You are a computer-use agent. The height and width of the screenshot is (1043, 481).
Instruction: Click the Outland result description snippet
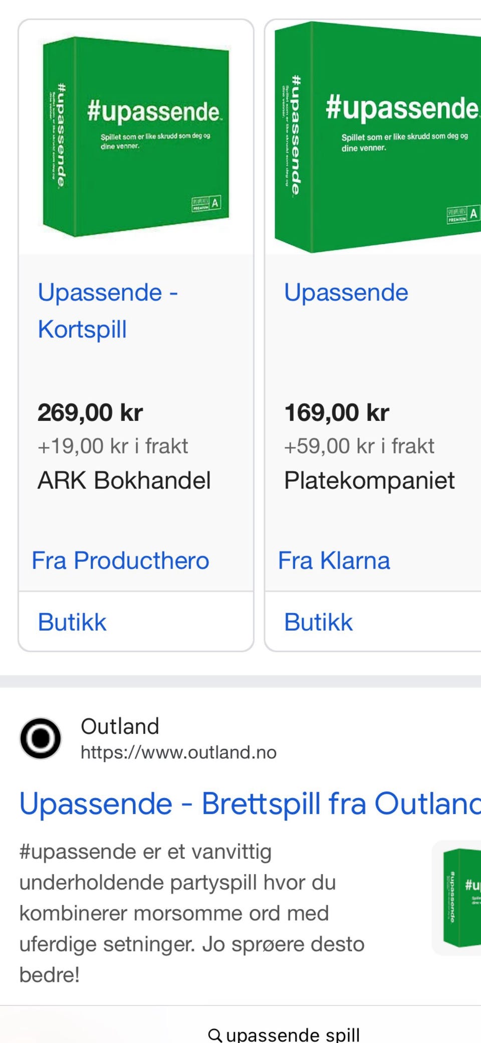(x=191, y=913)
